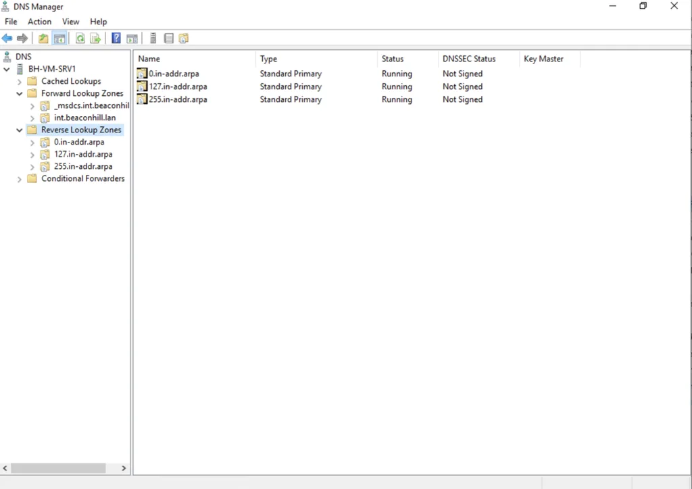Select 255.in-addr.arpa in the tree
Screen dimensions: 692x489
tap(83, 166)
